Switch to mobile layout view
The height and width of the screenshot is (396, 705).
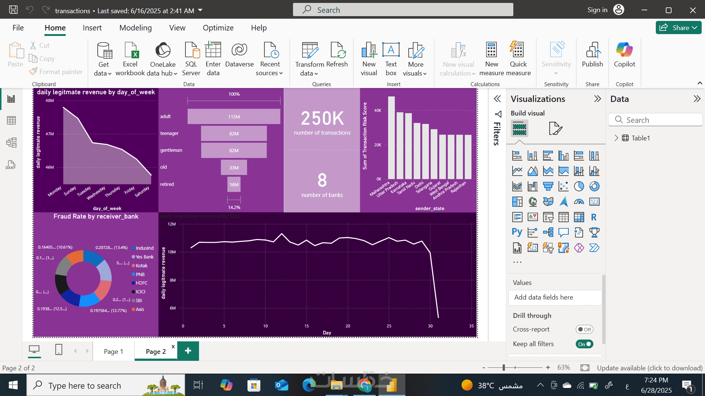59,350
